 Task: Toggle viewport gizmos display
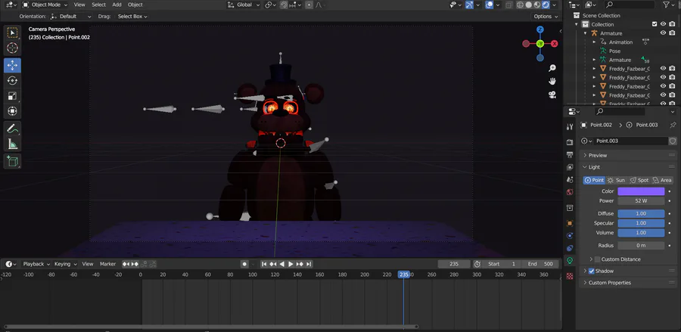[469, 5]
